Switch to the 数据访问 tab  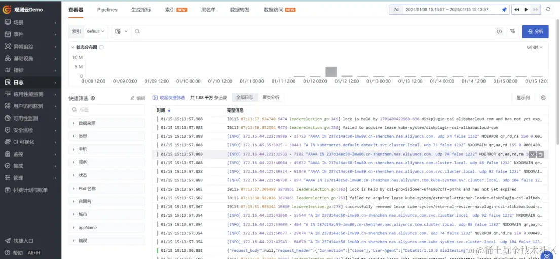pyautogui.click(x=279, y=10)
